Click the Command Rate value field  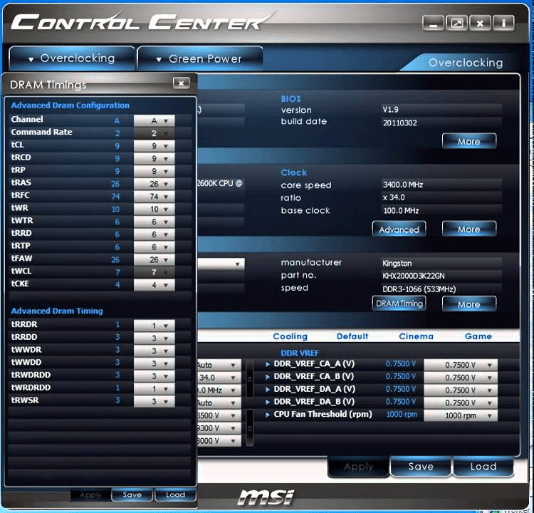point(155,133)
